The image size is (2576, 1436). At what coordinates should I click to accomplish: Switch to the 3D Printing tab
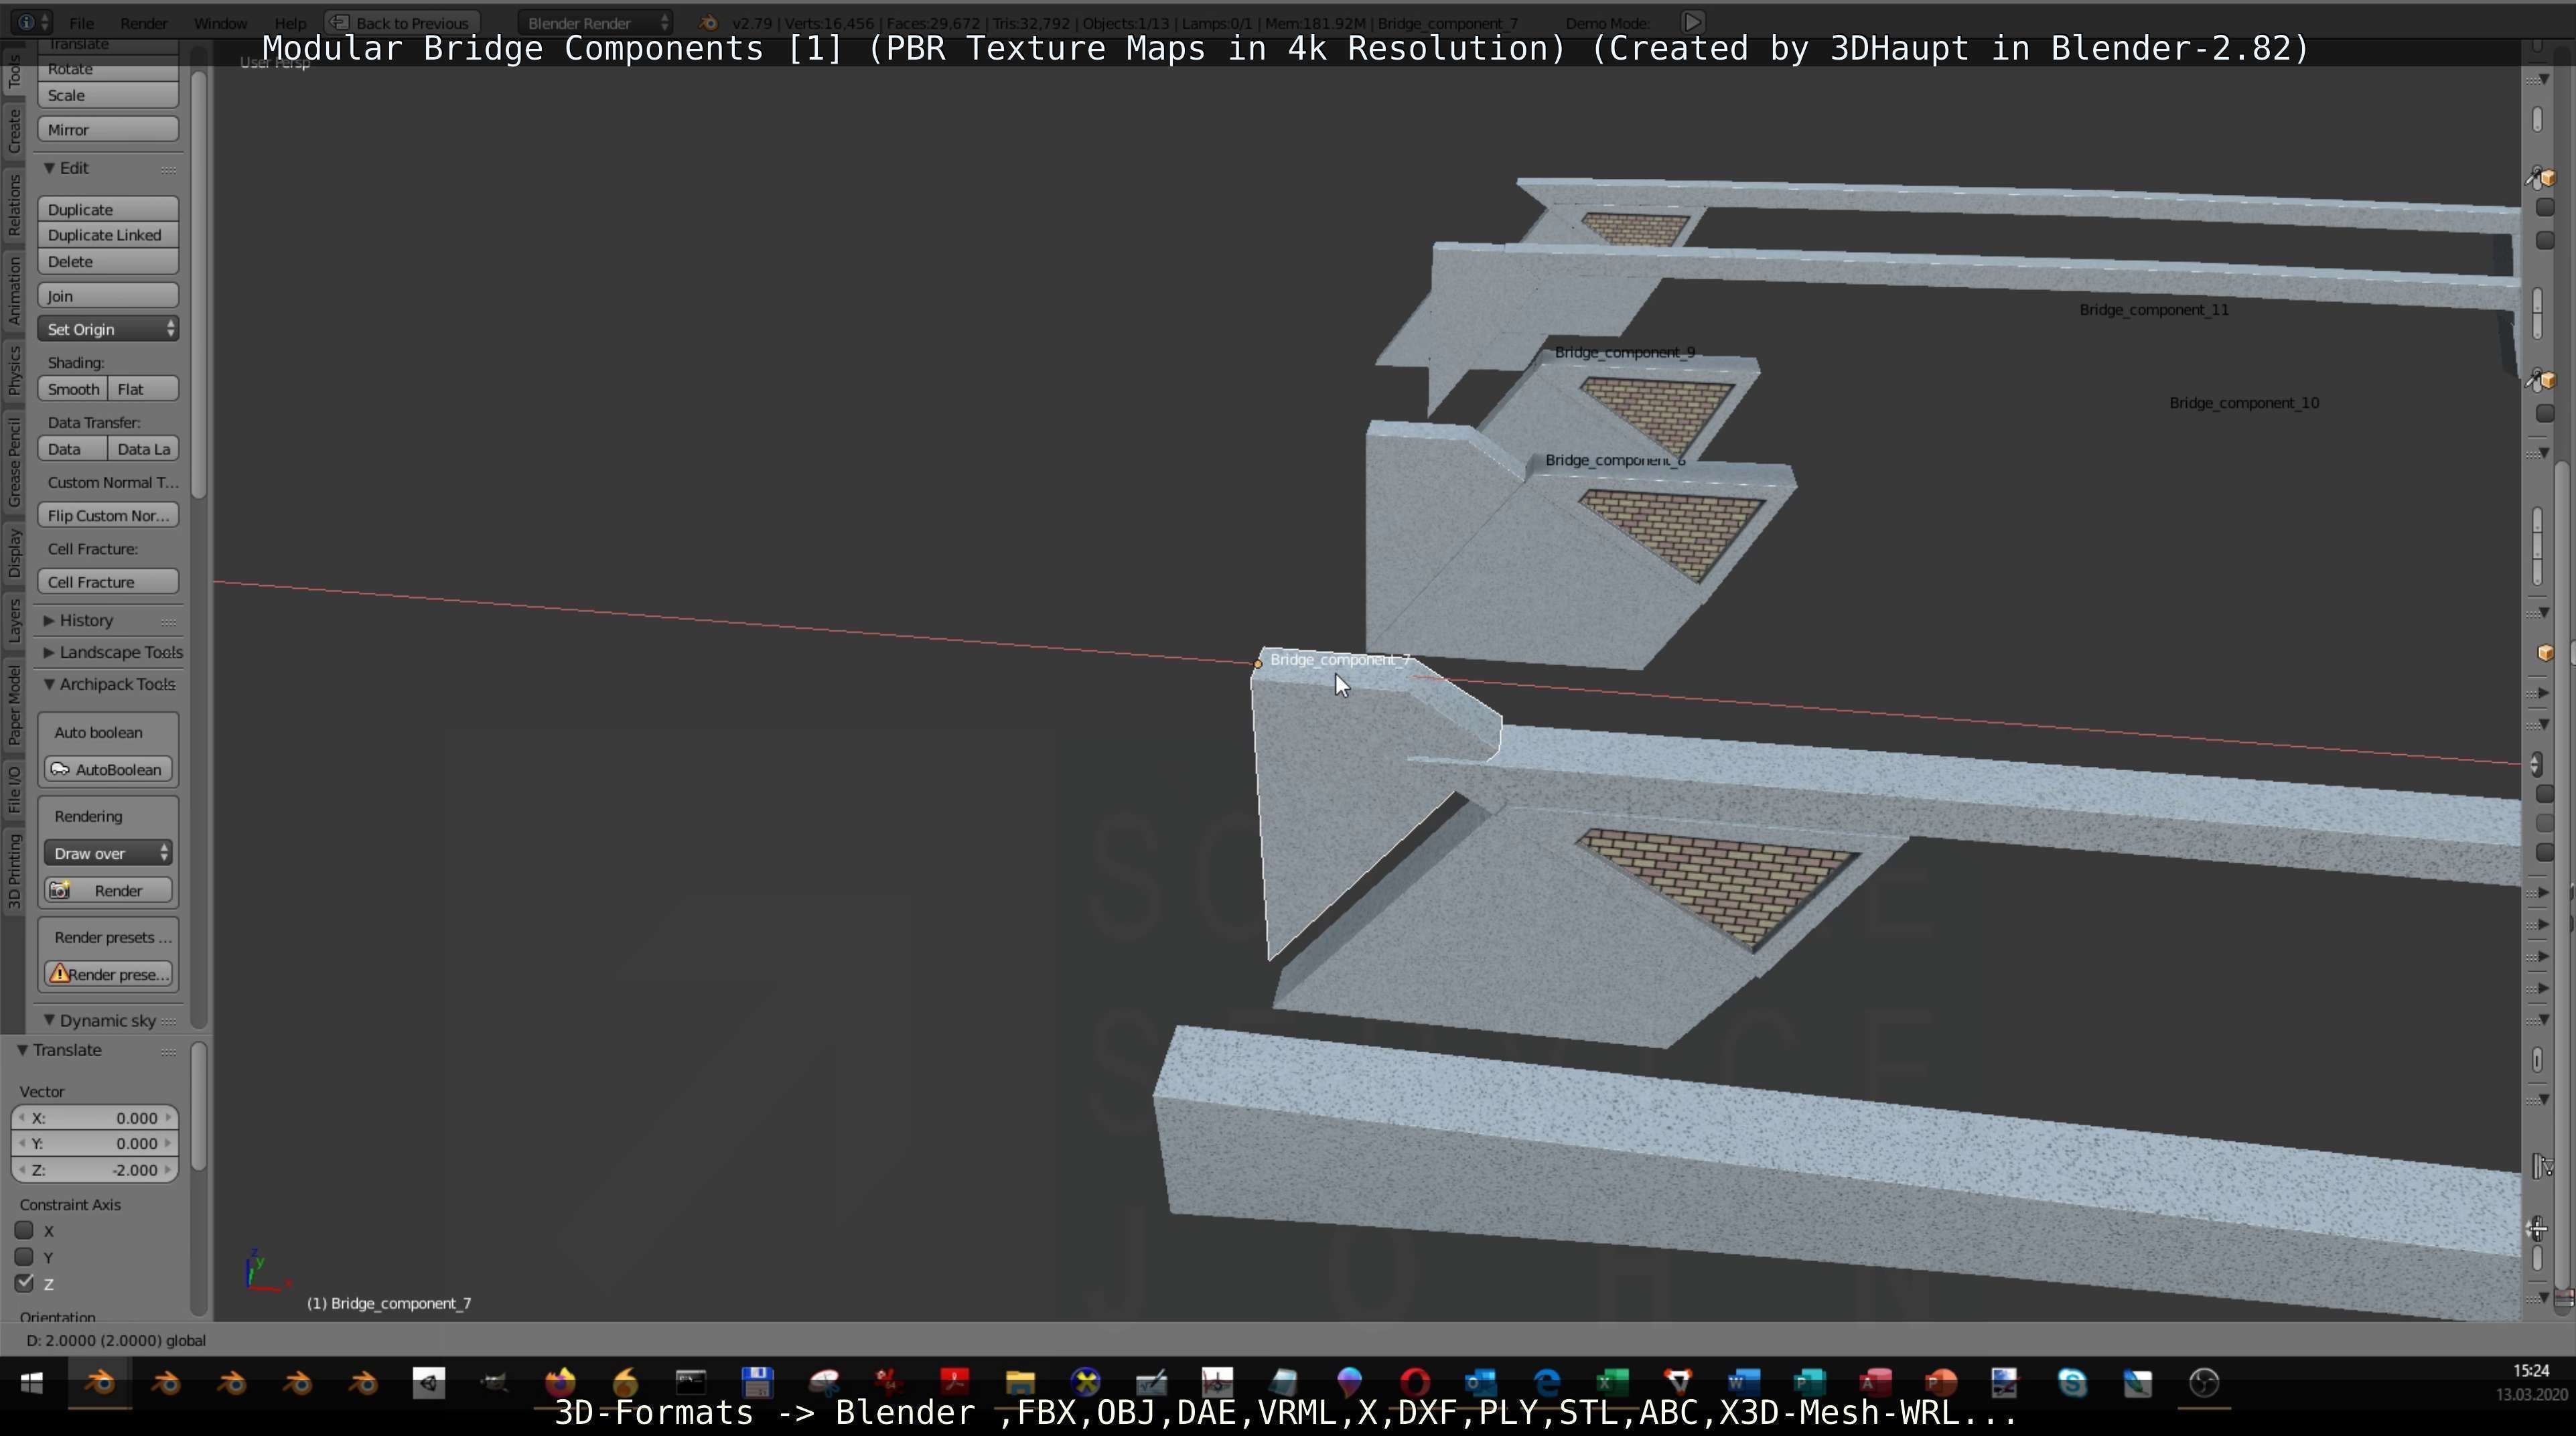coord(14,871)
